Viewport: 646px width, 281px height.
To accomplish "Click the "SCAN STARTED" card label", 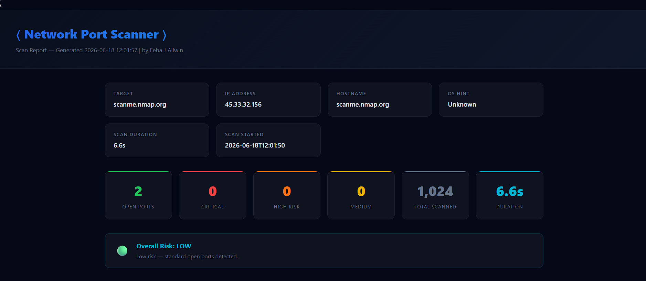I will pos(244,134).
